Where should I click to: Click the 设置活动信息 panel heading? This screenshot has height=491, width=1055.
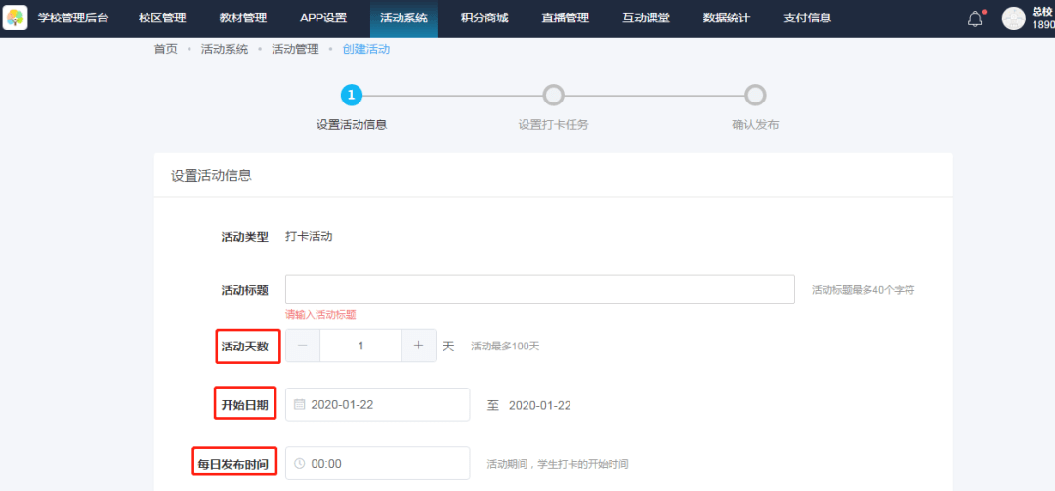211,176
